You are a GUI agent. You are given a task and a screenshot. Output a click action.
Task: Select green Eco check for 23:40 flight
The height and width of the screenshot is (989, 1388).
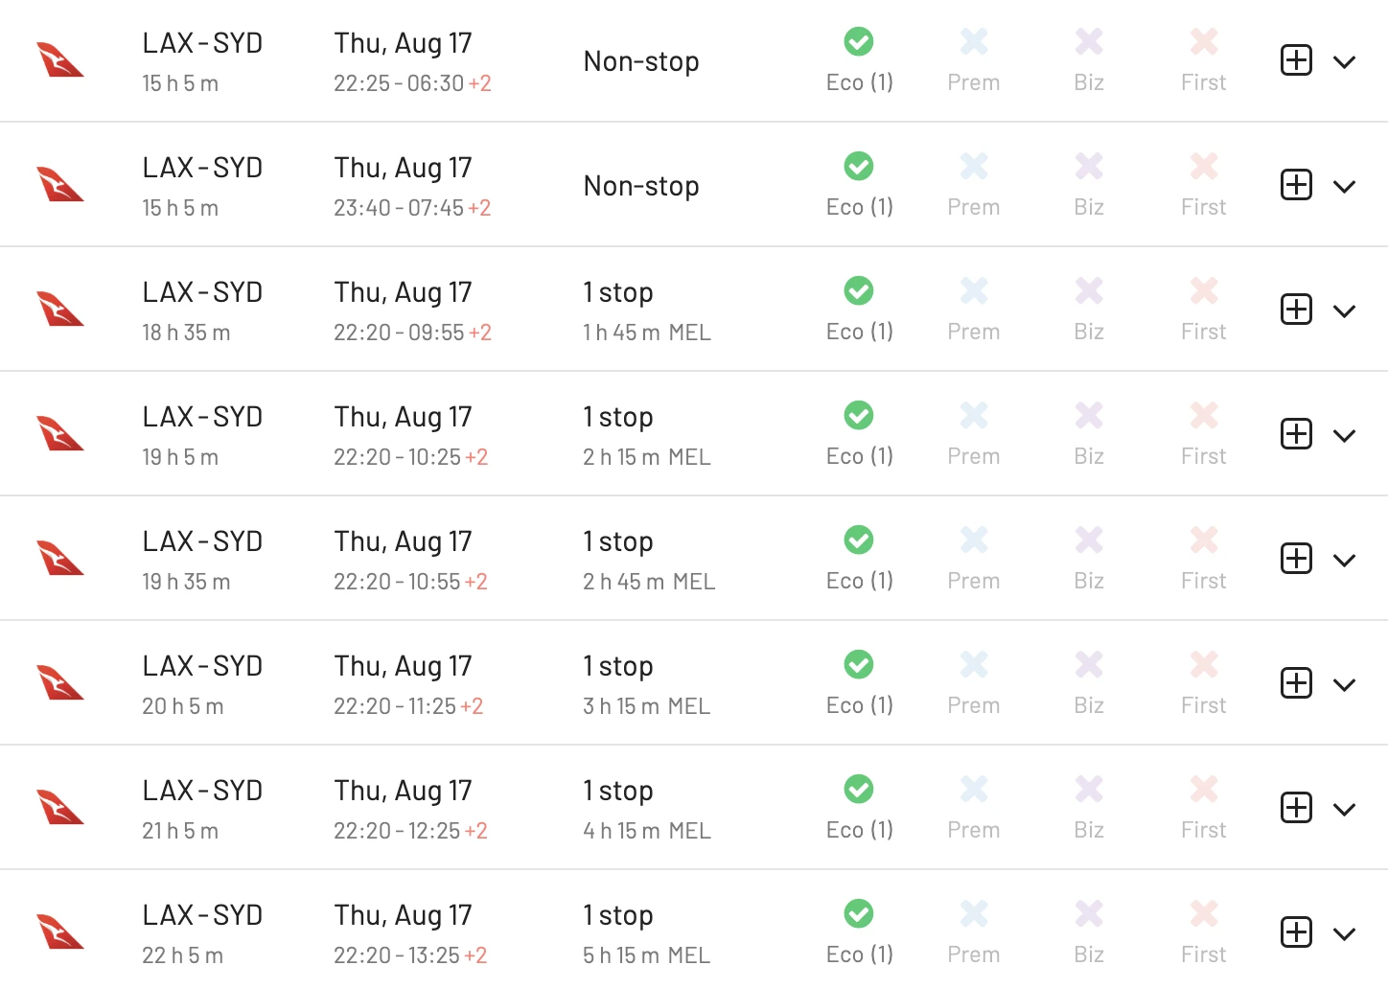point(859,167)
